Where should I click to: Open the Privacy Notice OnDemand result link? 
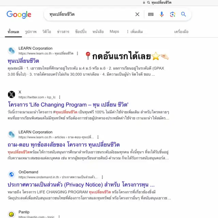point(81,185)
